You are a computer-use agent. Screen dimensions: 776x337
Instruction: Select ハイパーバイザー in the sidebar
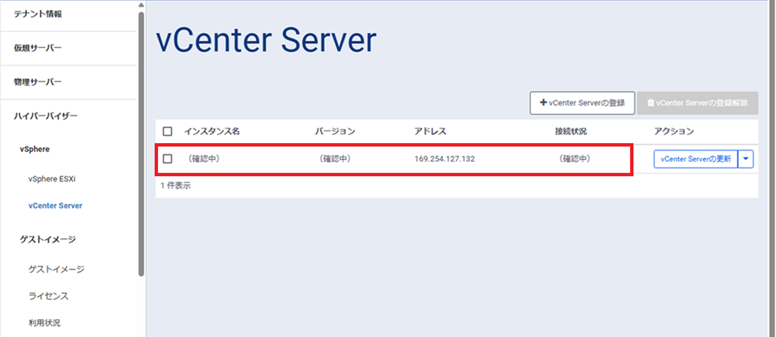point(45,115)
